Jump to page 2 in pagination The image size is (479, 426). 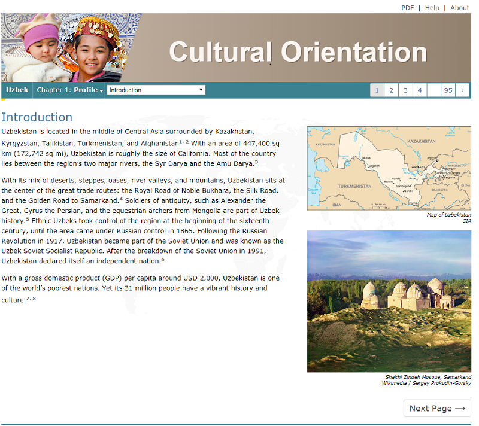point(391,90)
